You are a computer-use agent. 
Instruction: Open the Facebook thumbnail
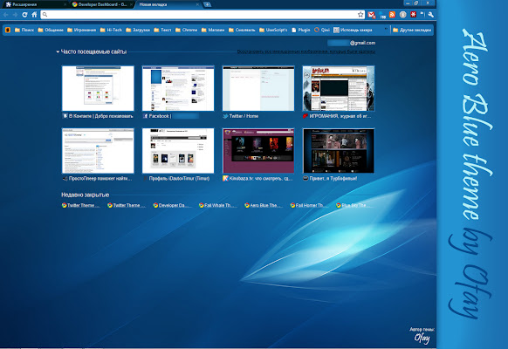pos(178,88)
